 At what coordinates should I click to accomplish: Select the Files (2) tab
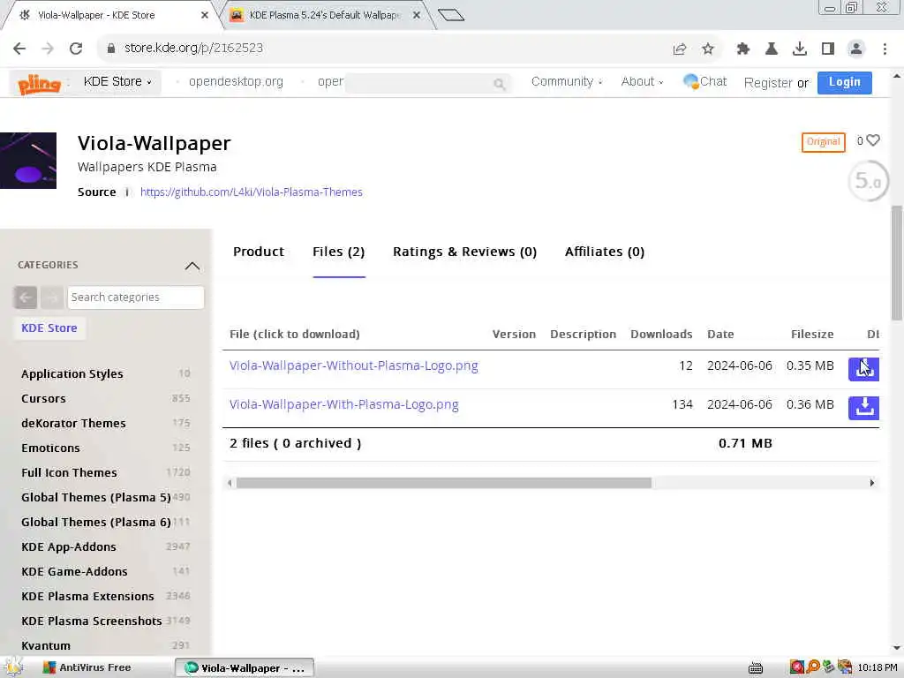pyautogui.click(x=338, y=252)
